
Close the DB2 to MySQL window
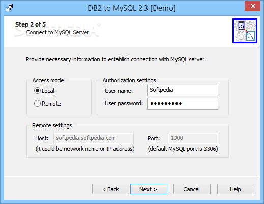coord(252,6)
